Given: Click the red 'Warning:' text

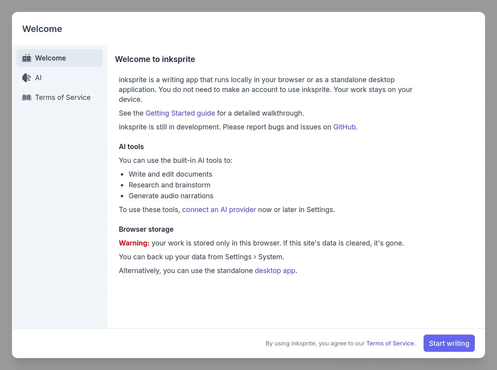Looking at the screenshot, I should click(134, 243).
